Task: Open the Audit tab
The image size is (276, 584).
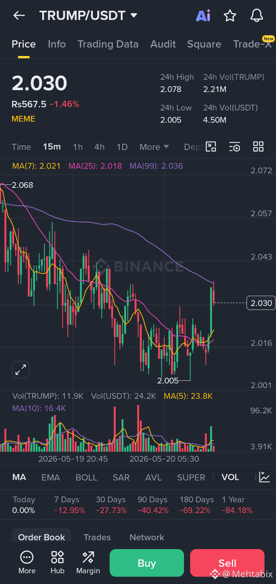Action: [x=163, y=44]
